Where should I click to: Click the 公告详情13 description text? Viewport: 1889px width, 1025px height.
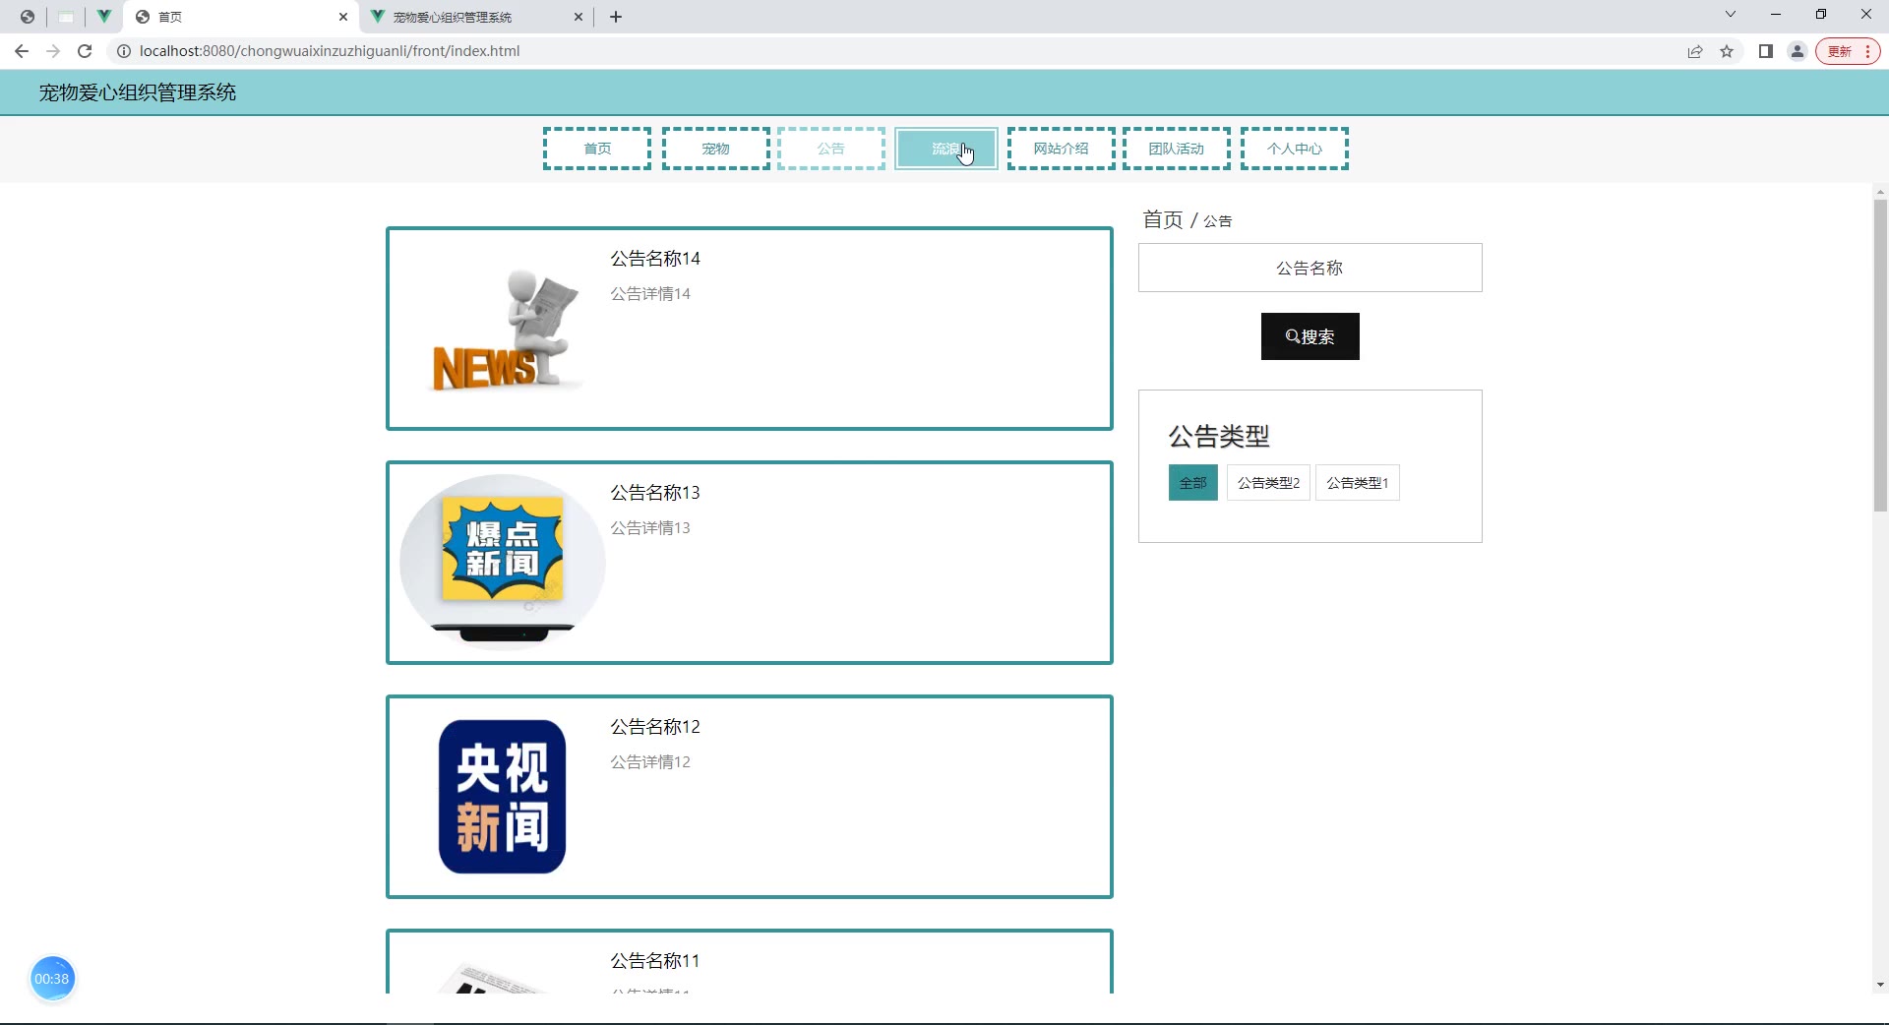[650, 528]
